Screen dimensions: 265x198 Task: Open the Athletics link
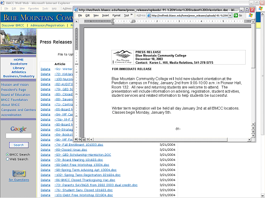click(19, 72)
